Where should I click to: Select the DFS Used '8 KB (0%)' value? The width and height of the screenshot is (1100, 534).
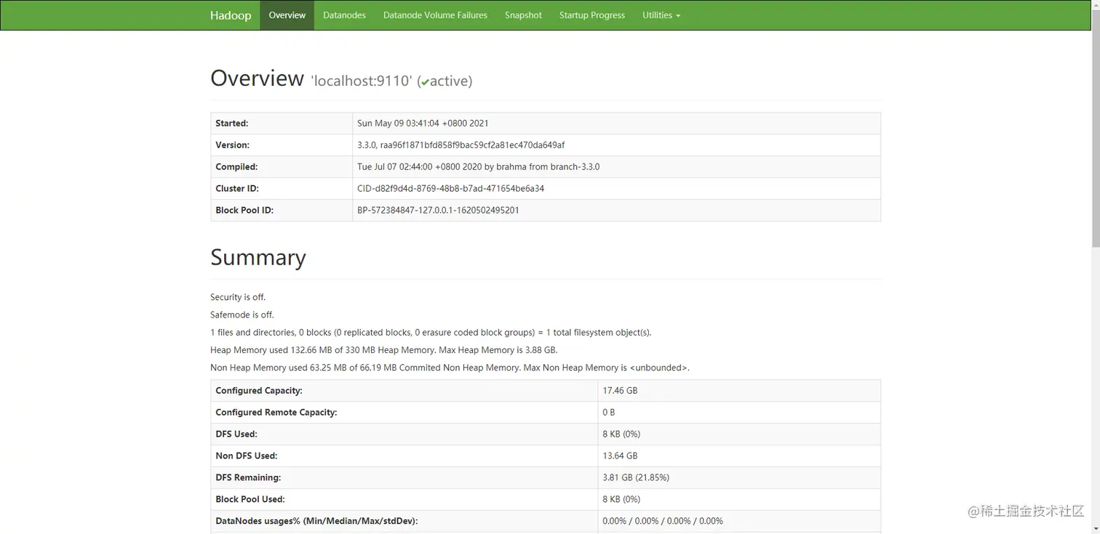[621, 434]
